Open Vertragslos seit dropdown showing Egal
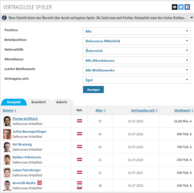This screenshot has height=193, width=194. (x=137, y=80)
